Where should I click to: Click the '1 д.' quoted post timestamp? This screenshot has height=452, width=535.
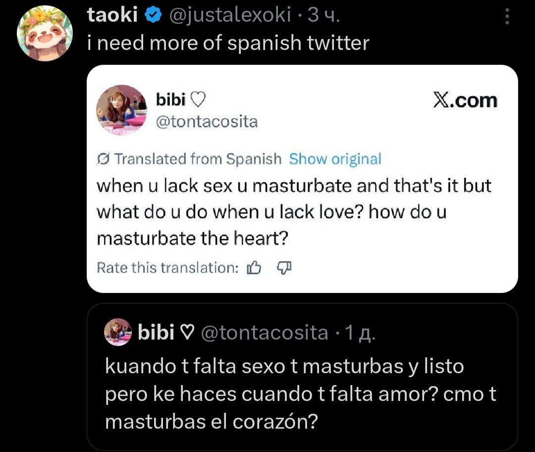pos(360,333)
